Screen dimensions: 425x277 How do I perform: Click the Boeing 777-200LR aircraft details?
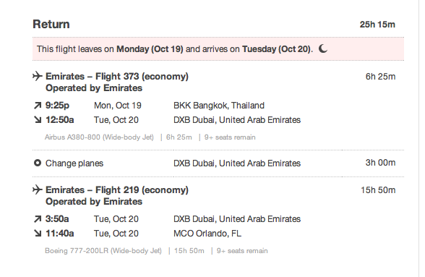103,251
